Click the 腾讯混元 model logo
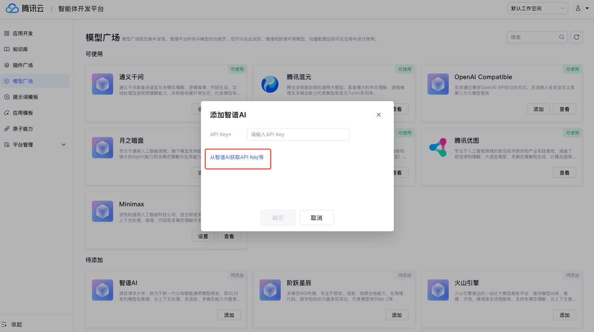Viewport: 594px width, 332px height. (x=270, y=84)
